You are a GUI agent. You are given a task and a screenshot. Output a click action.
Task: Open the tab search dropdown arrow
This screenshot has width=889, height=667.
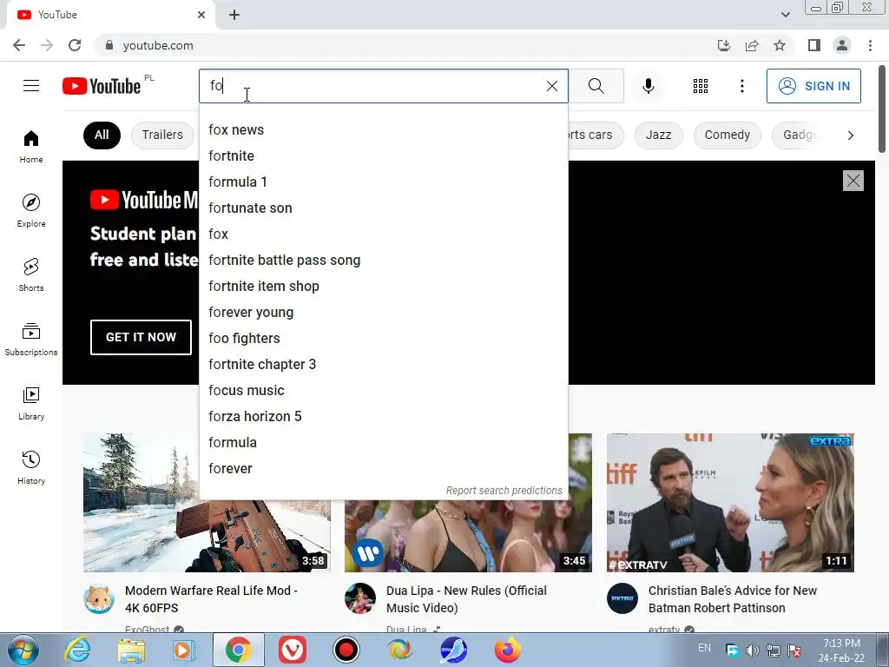pos(785,15)
